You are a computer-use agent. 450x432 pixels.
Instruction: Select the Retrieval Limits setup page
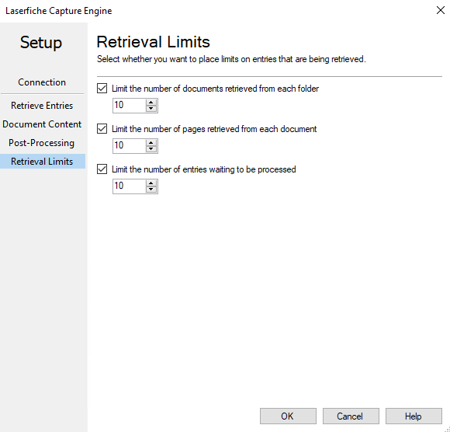(x=42, y=162)
